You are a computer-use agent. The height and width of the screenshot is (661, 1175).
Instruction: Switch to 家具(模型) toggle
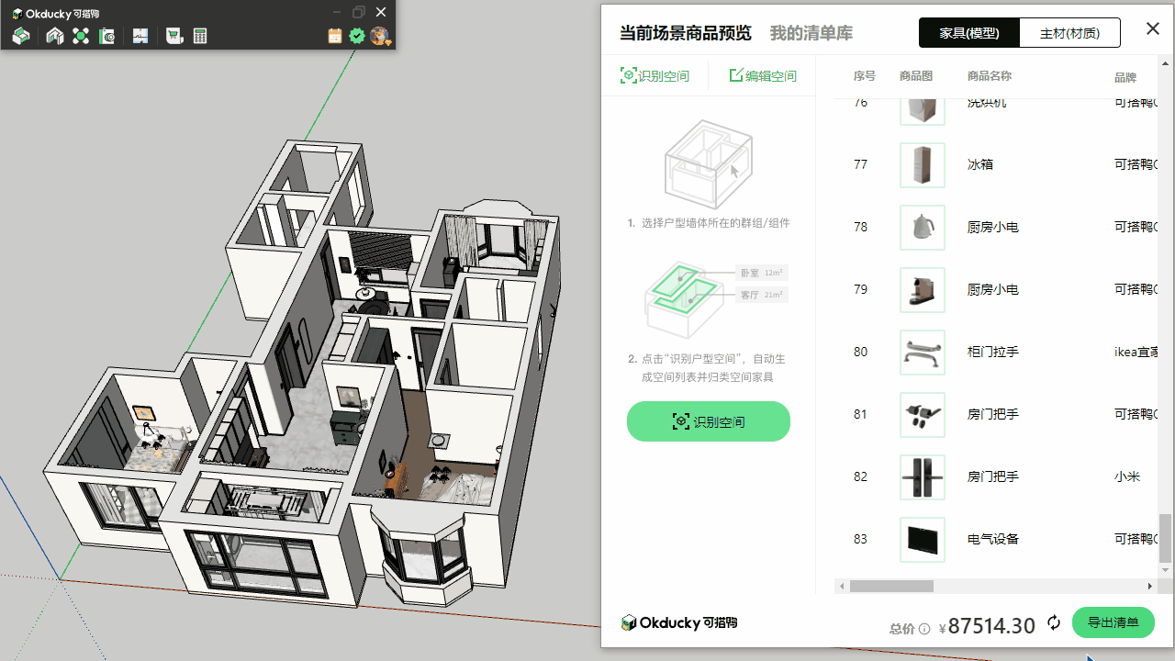[968, 33]
